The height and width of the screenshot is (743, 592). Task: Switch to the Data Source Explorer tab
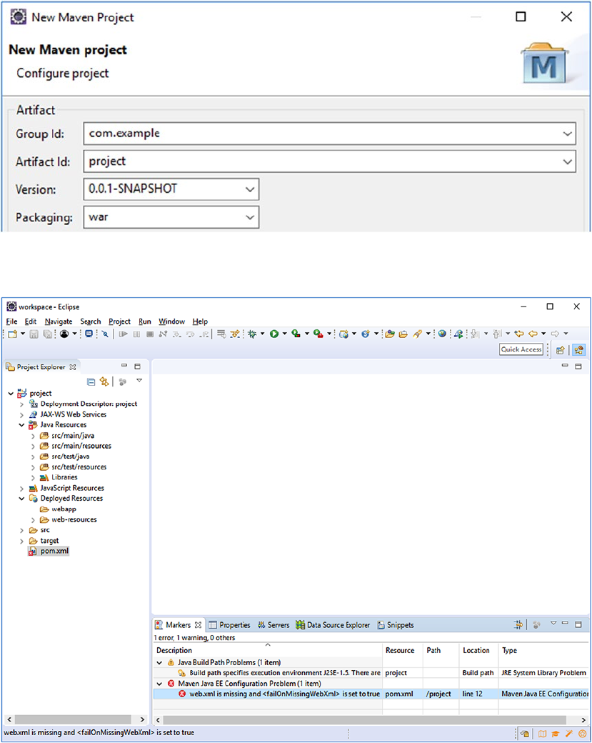click(x=333, y=625)
